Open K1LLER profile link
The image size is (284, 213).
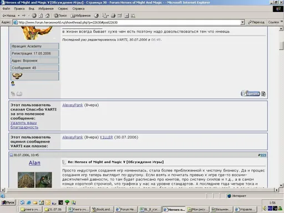click(x=106, y=137)
